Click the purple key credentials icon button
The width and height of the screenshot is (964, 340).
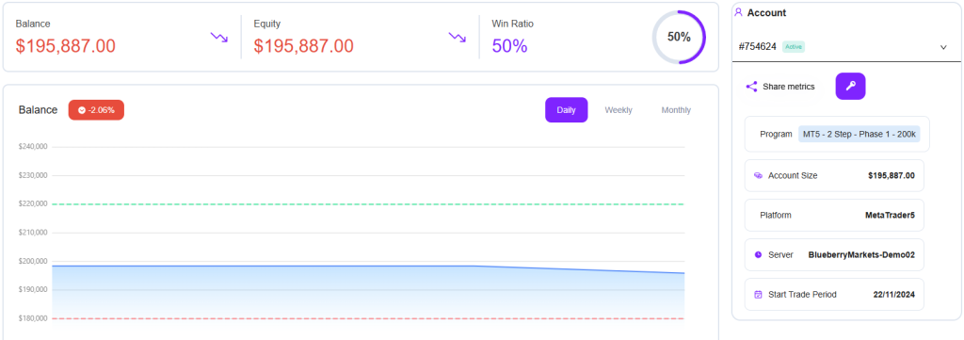coord(850,86)
